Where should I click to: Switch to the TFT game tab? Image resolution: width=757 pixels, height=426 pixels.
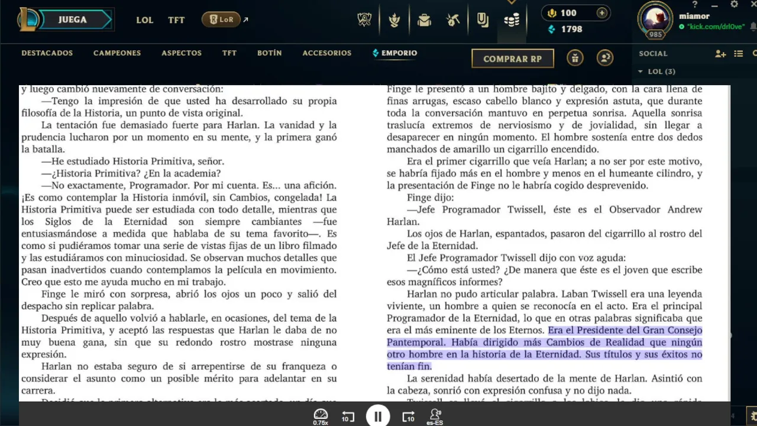coord(176,20)
